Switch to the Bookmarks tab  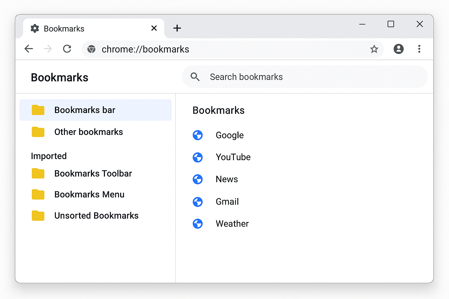point(64,28)
